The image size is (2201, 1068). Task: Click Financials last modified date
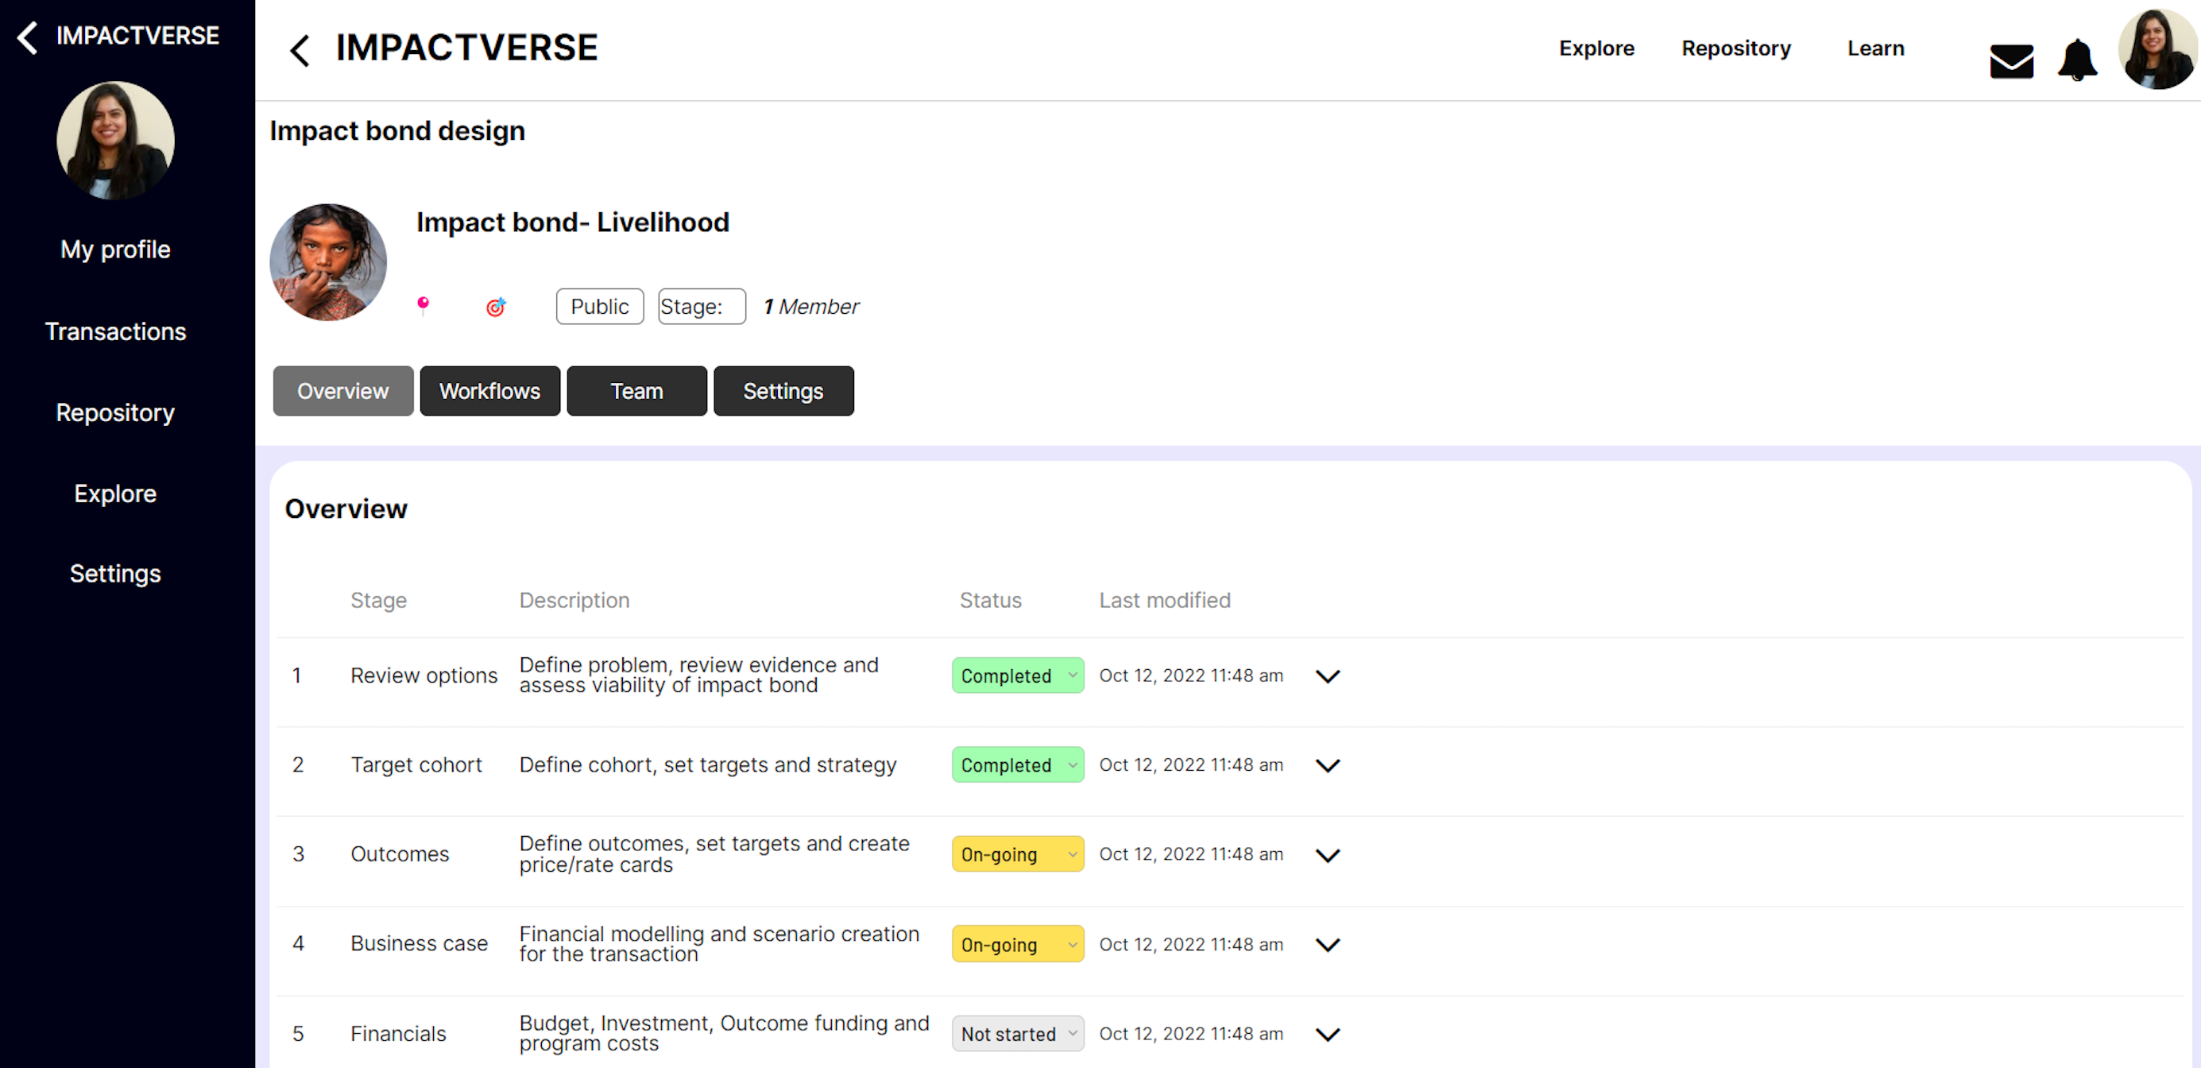[1191, 1034]
